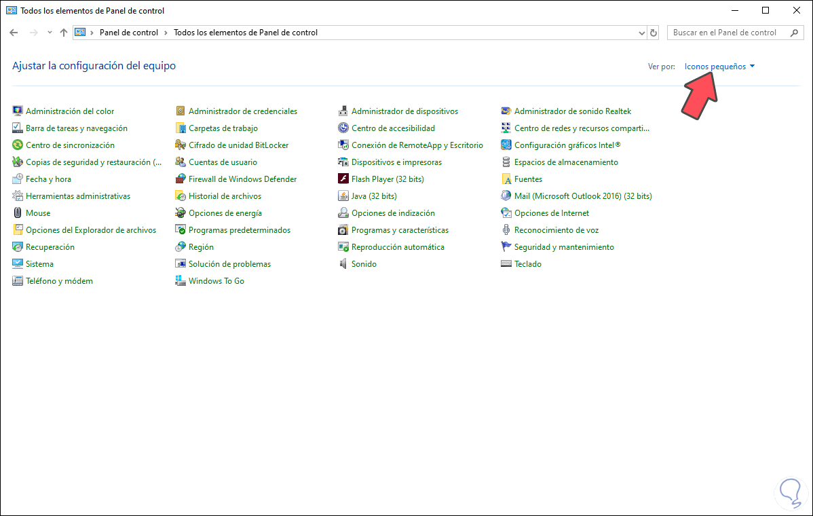Open the Reconocimiento de voz microphone icon
This screenshot has width=813, height=516.
pos(506,229)
